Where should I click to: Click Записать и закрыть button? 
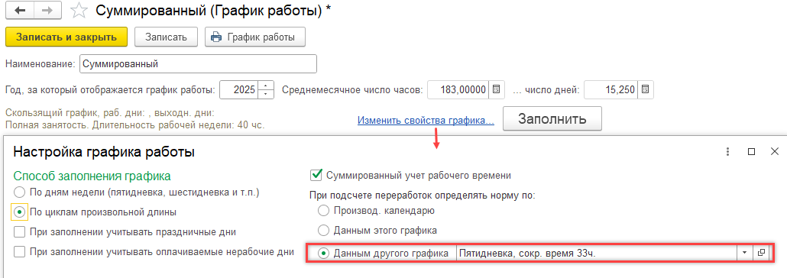(66, 37)
